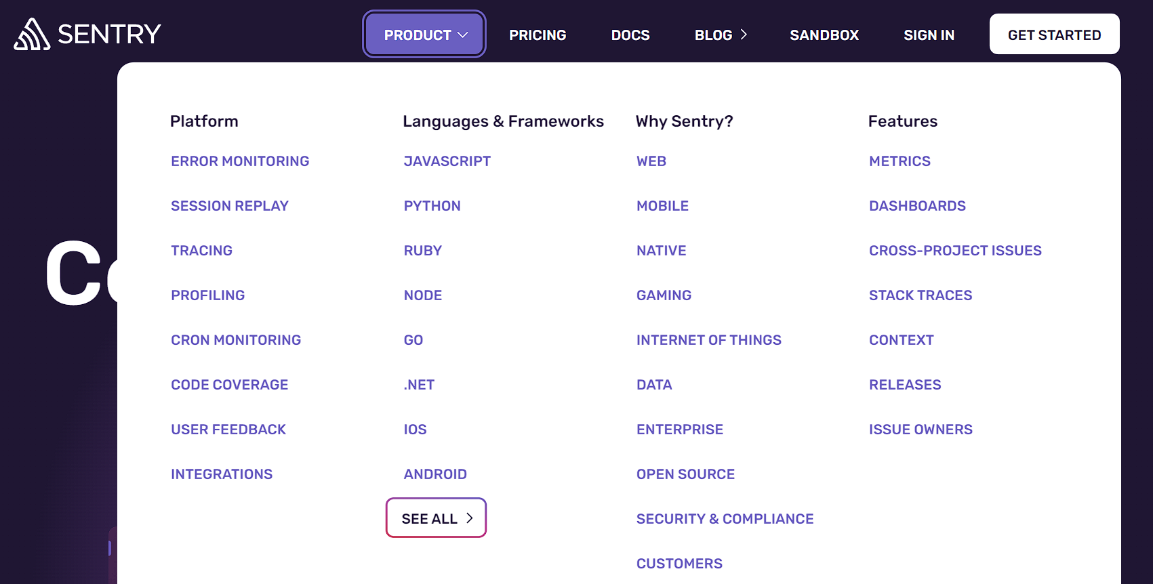Go to Releases
Screen dimensions: 1153x584
click(906, 385)
